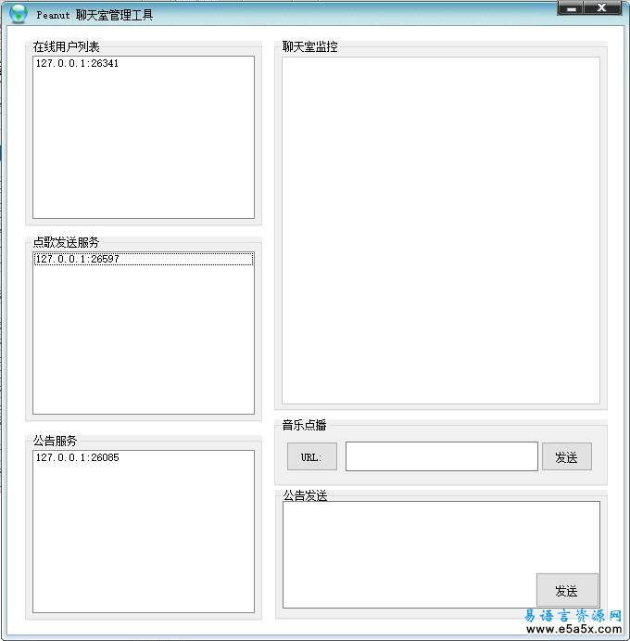Focus the music URL input field
Screen dimensions: 630x641
tap(441, 456)
